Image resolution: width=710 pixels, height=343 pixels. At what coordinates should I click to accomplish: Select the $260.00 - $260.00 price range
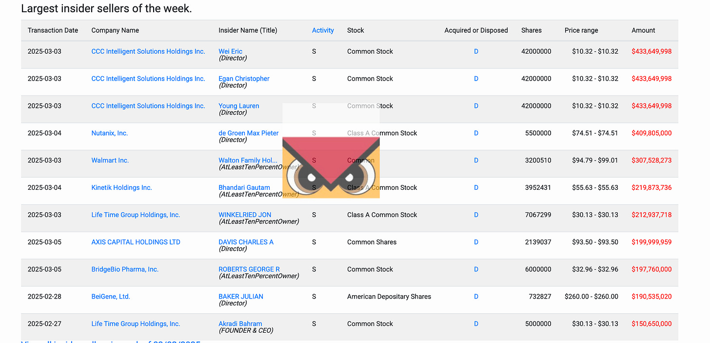592,297
